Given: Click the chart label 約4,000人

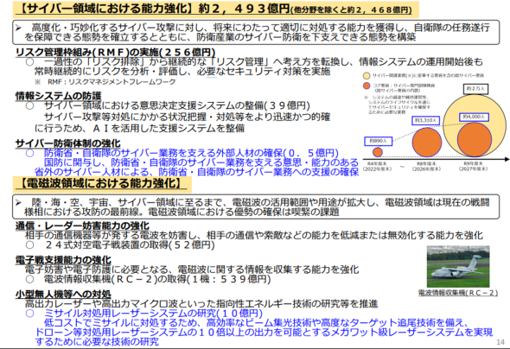Looking at the screenshot, I should (474, 117).
